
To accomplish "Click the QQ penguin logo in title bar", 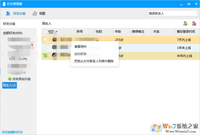I will 4,4.
